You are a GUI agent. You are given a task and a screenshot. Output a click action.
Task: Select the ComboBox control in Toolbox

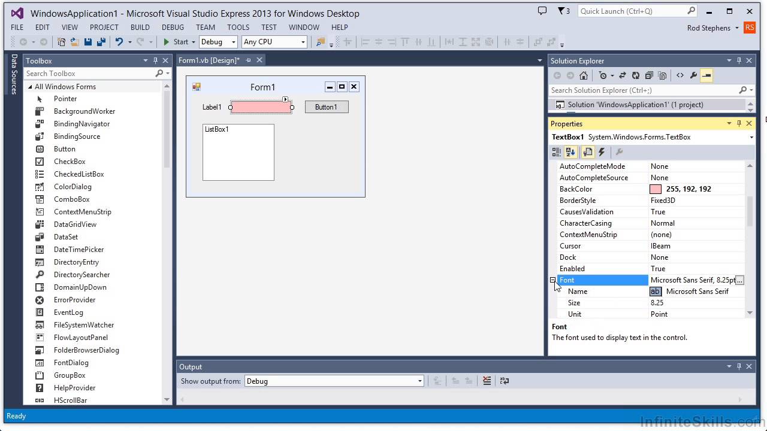point(71,199)
